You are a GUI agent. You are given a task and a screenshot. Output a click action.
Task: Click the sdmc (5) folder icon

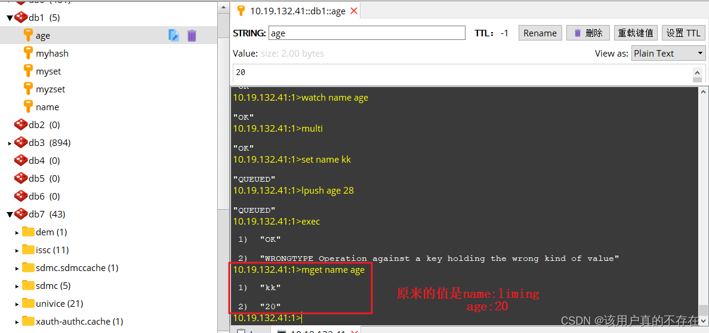pos(29,285)
